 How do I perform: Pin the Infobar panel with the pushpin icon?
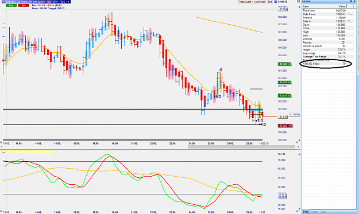pyautogui.click(x=351, y=1)
